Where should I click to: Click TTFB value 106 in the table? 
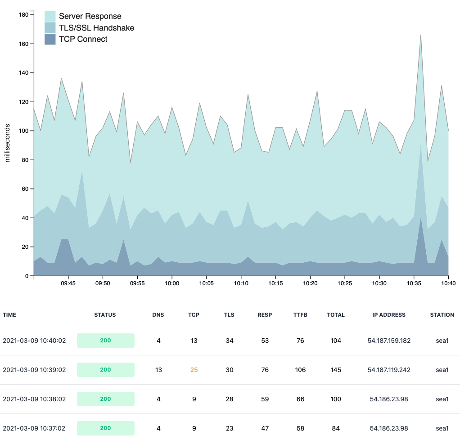coord(300,370)
